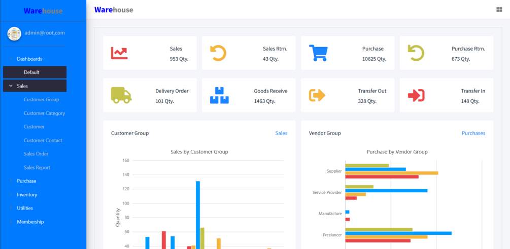
Task: Expand the Utilities menu chevron
Action: pyautogui.click(x=11, y=208)
